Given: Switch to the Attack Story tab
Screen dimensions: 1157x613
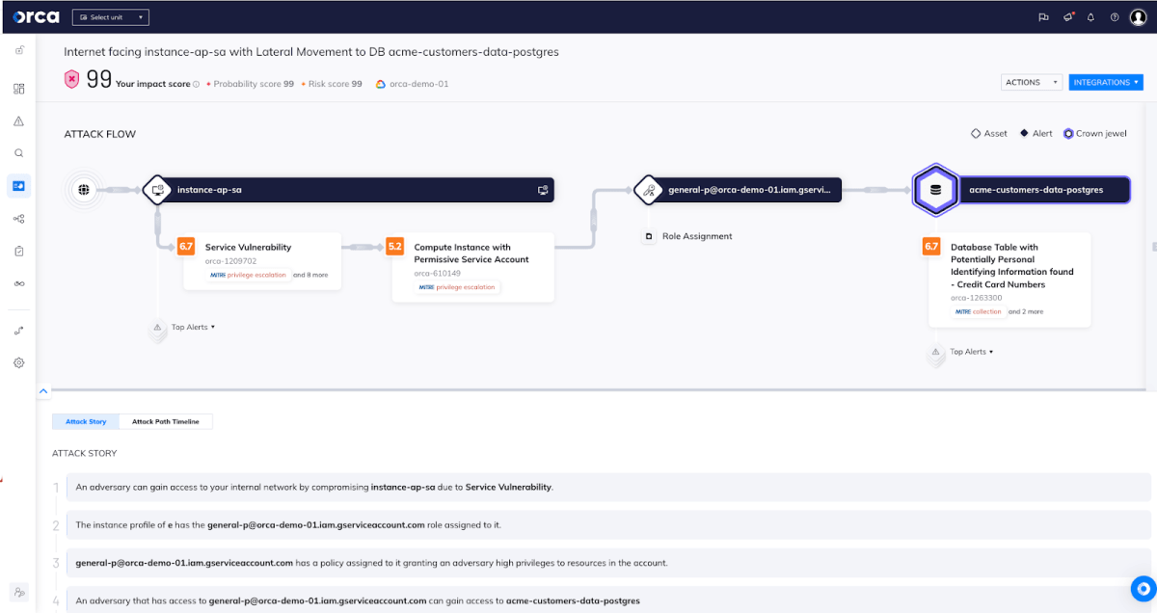Looking at the screenshot, I should click(x=86, y=421).
